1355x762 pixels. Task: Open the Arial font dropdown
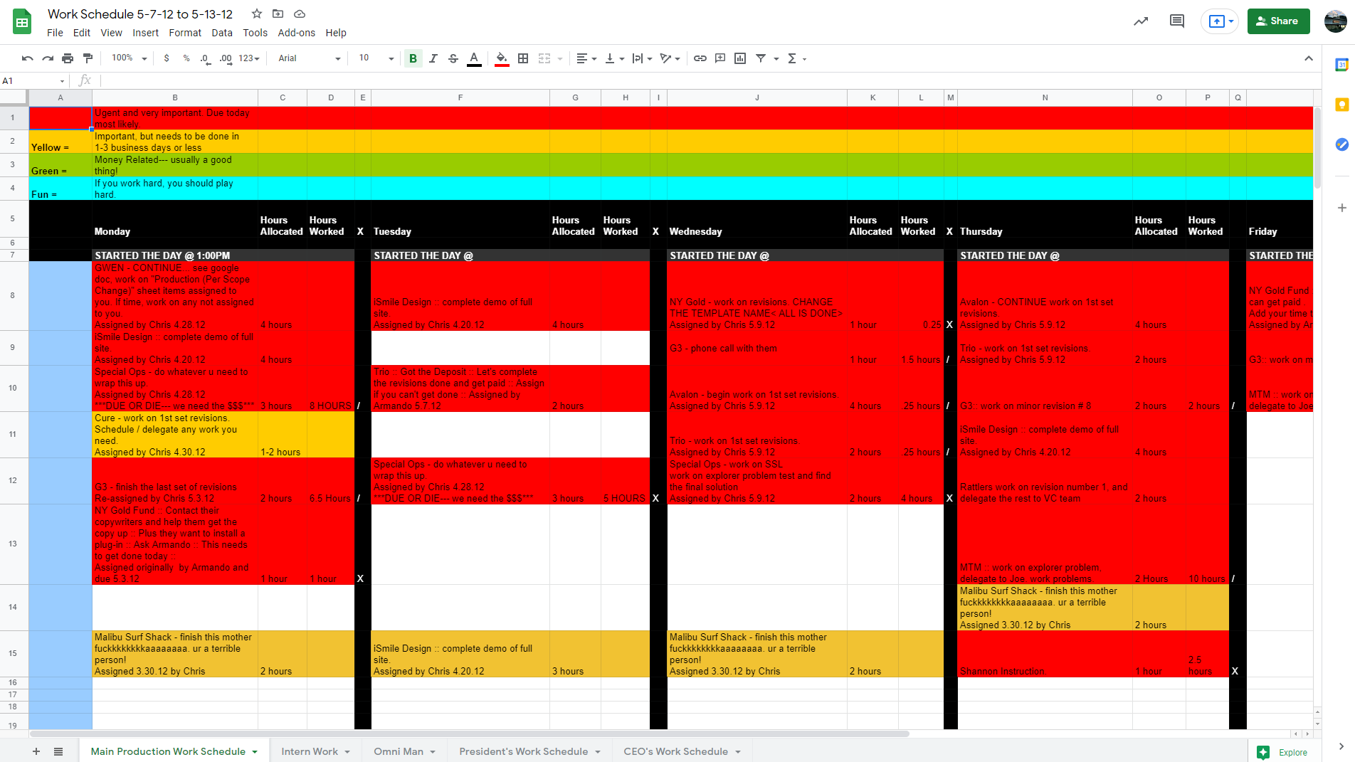(310, 58)
